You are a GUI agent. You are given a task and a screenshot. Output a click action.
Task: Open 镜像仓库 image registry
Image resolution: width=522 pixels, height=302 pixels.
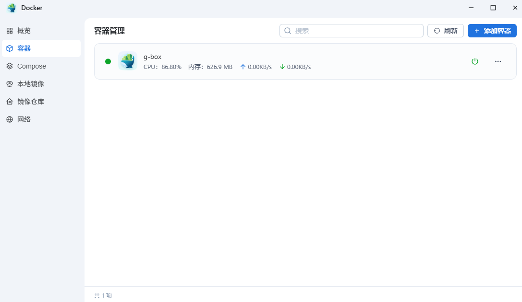[41, 102]
